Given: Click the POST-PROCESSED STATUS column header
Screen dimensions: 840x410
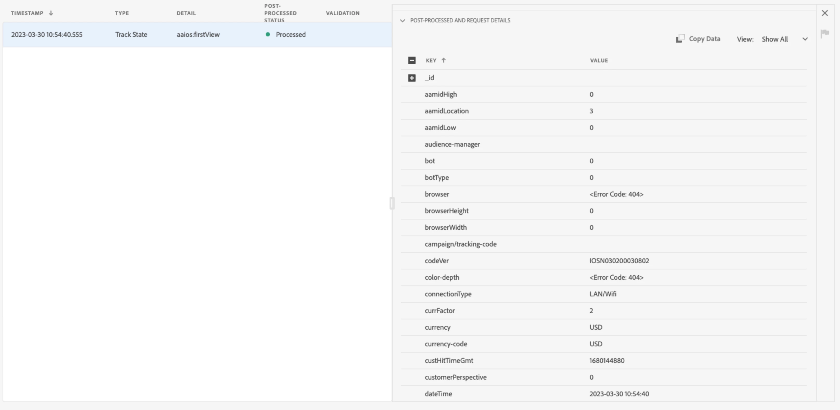Looking at the screenshot, I should pyautogui.click(x=280, y=13).
